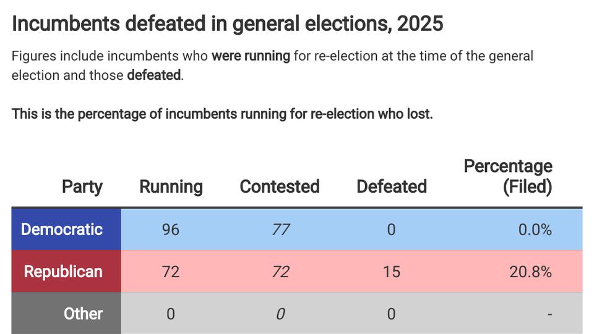Click the Democratic Defeated value 0

pyautogui.click(x=391, y=229)
